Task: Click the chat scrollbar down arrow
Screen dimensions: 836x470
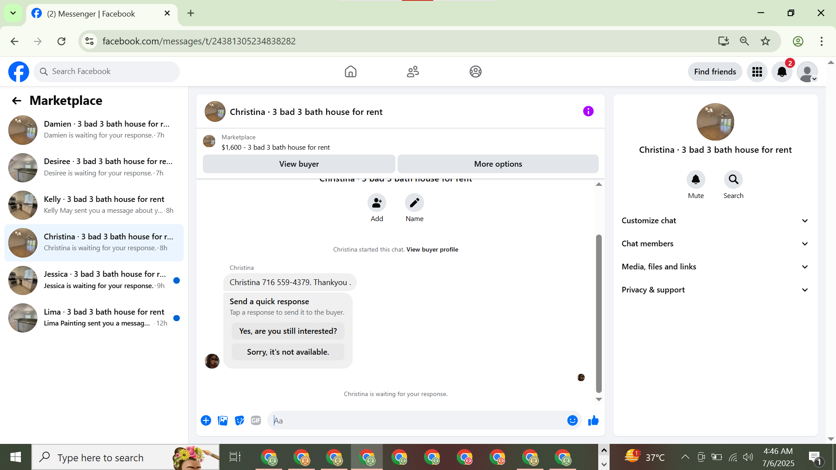Action: point(599,399)
